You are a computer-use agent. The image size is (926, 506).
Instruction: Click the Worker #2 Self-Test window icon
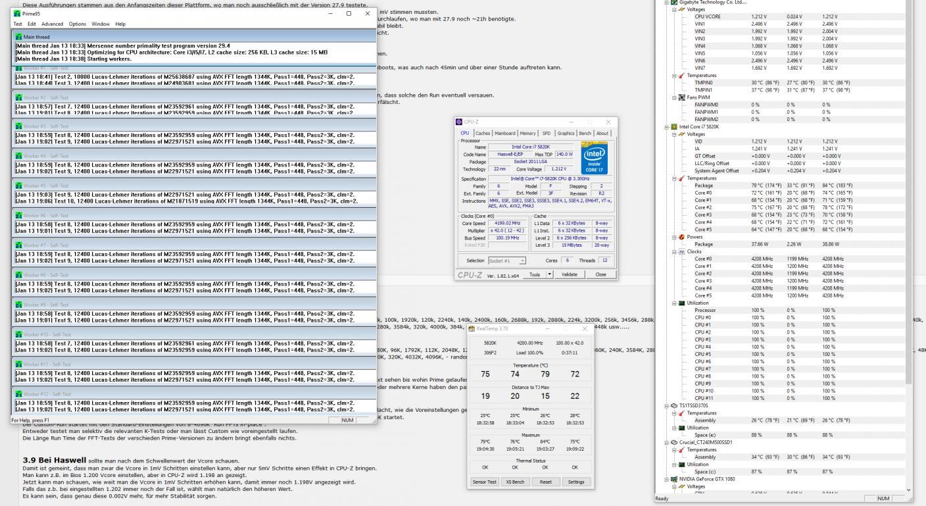pyautogui.click(x=19, y=97)
